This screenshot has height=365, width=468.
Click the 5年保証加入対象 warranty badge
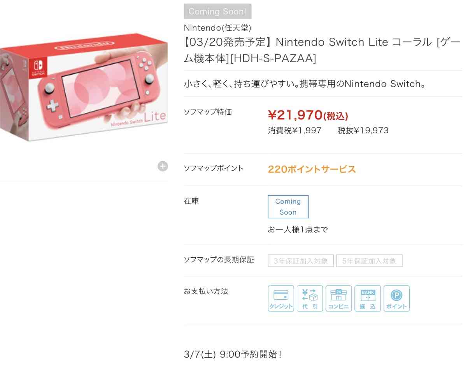coord(369,261)
